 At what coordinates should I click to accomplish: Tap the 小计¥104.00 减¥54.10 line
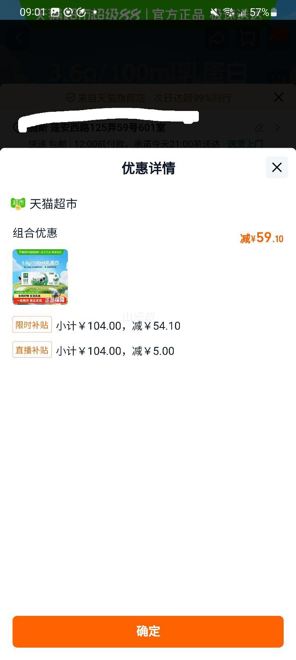coord(118,326)
